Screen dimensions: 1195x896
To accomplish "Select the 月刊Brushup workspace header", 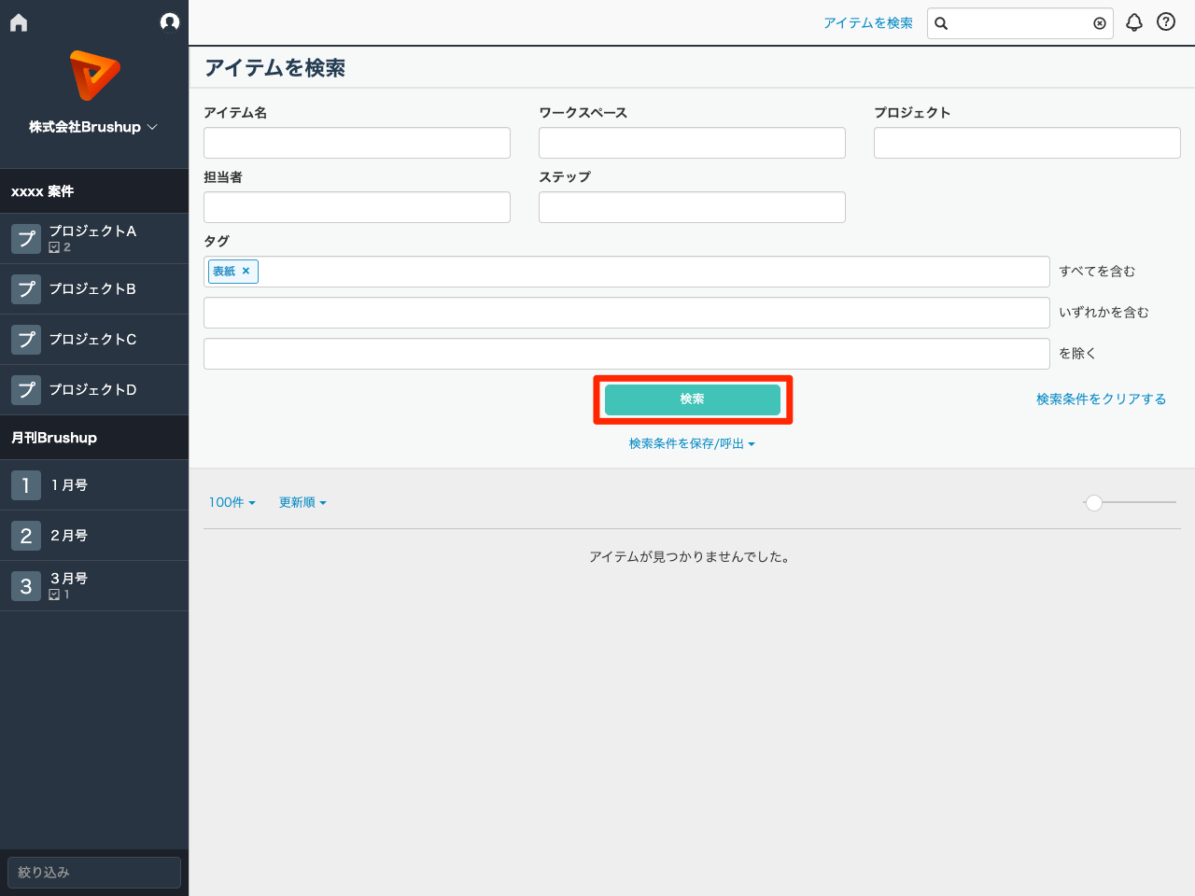I will [x=94, y=438].
